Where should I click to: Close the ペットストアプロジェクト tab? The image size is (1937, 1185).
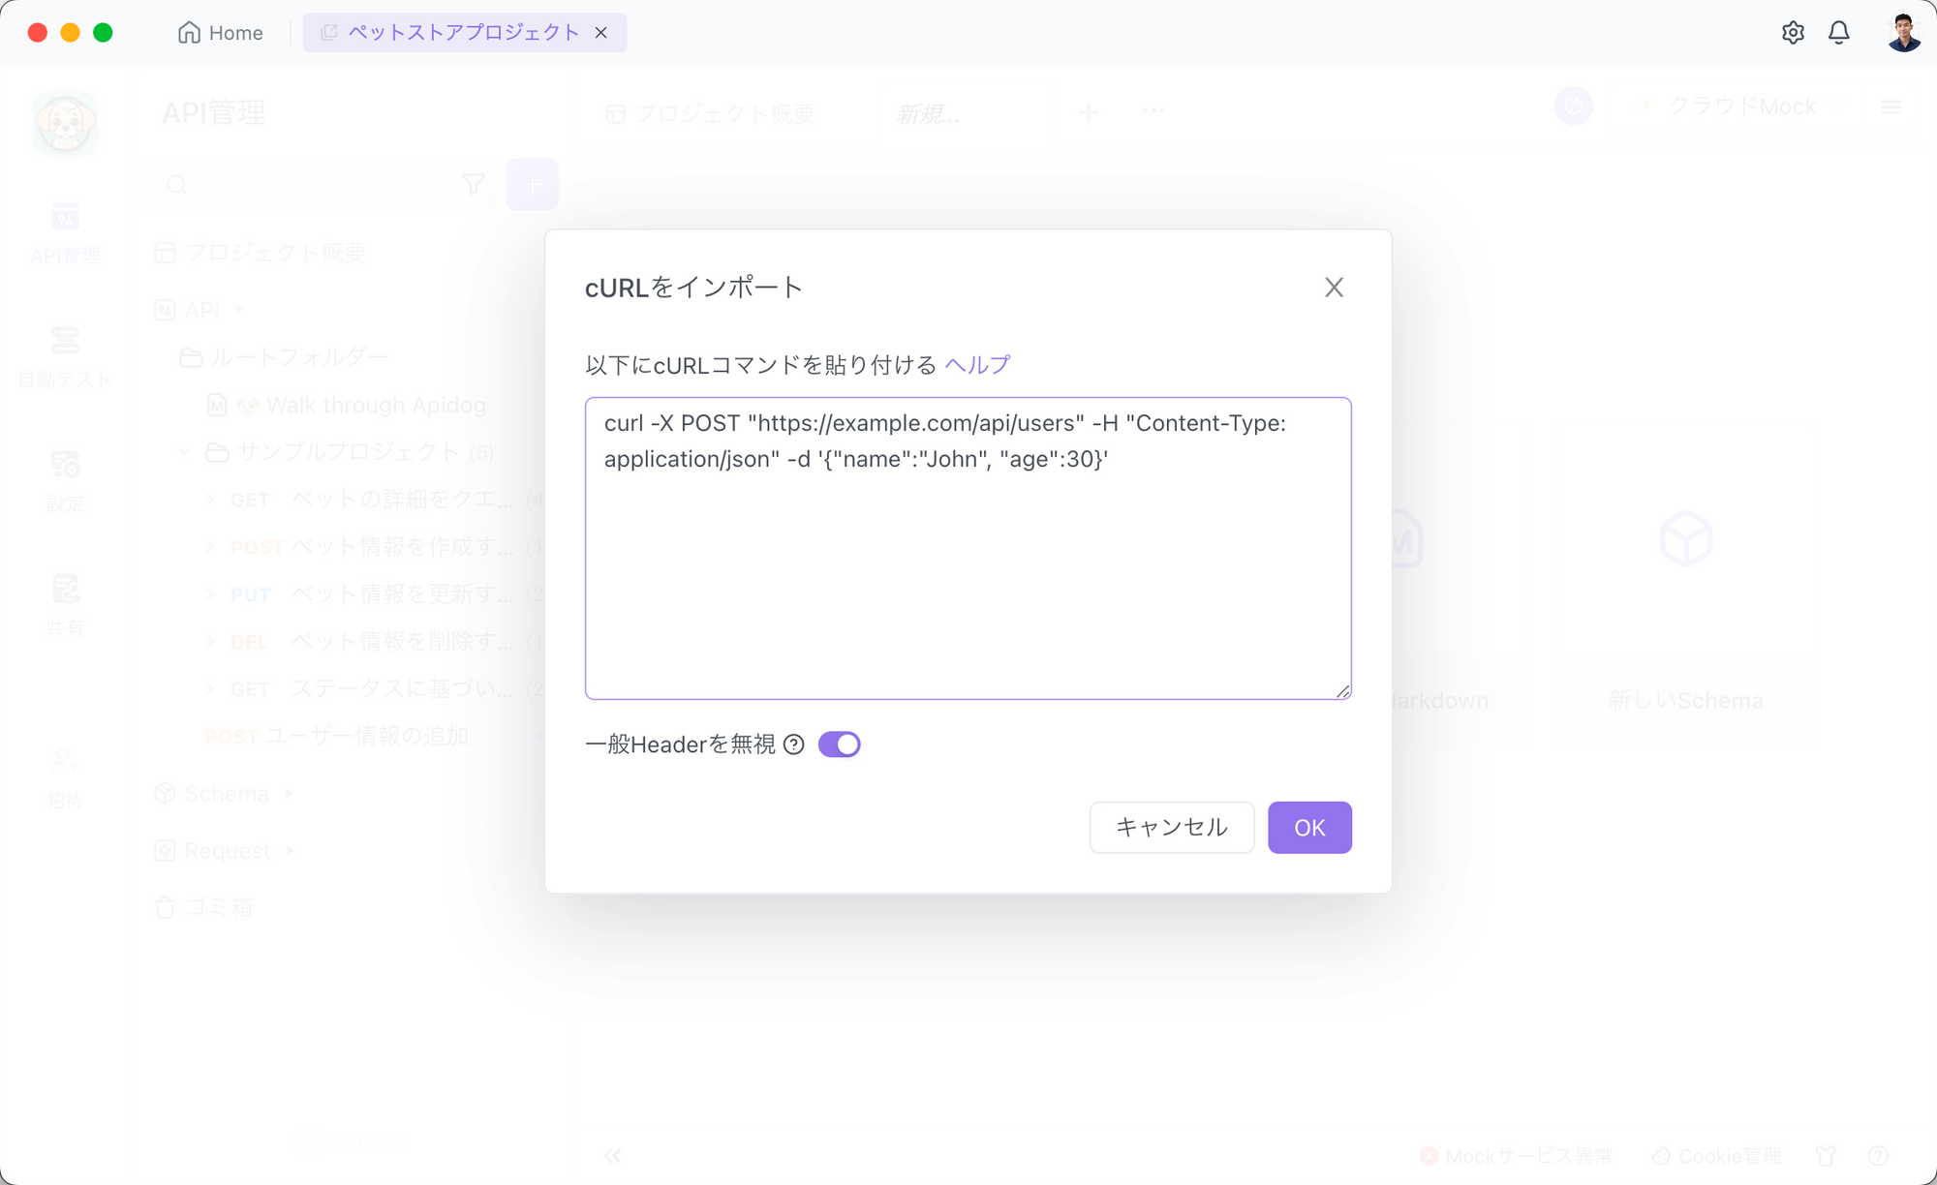601,33
